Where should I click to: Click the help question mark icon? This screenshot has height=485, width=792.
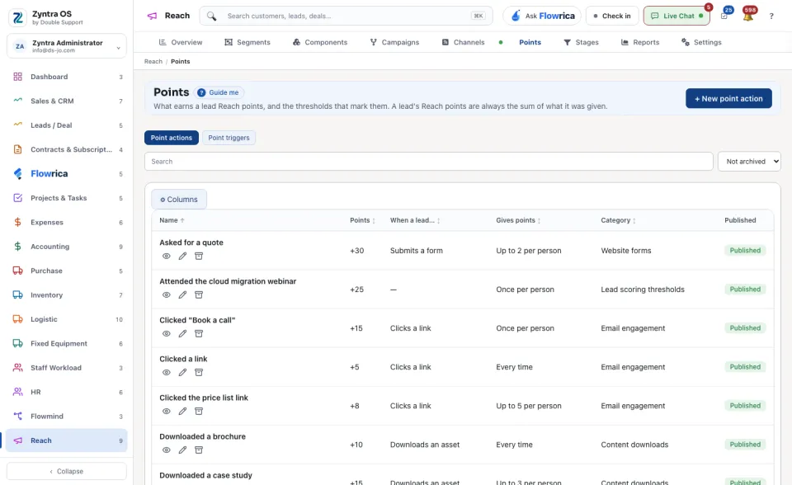(x=771, y=16)
